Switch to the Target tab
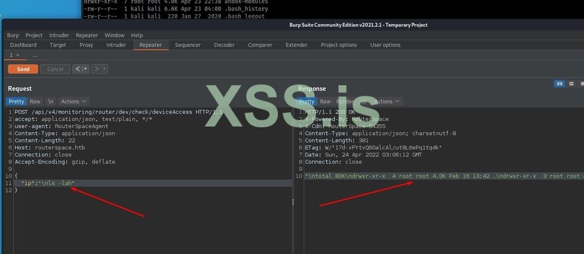This screenshot has height=254, width=584. pos(58,45)
